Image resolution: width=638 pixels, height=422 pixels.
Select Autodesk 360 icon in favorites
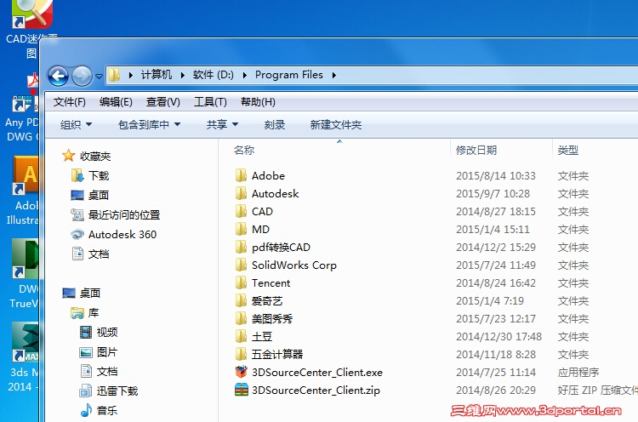pyautogui.click(x=77, y=234)
